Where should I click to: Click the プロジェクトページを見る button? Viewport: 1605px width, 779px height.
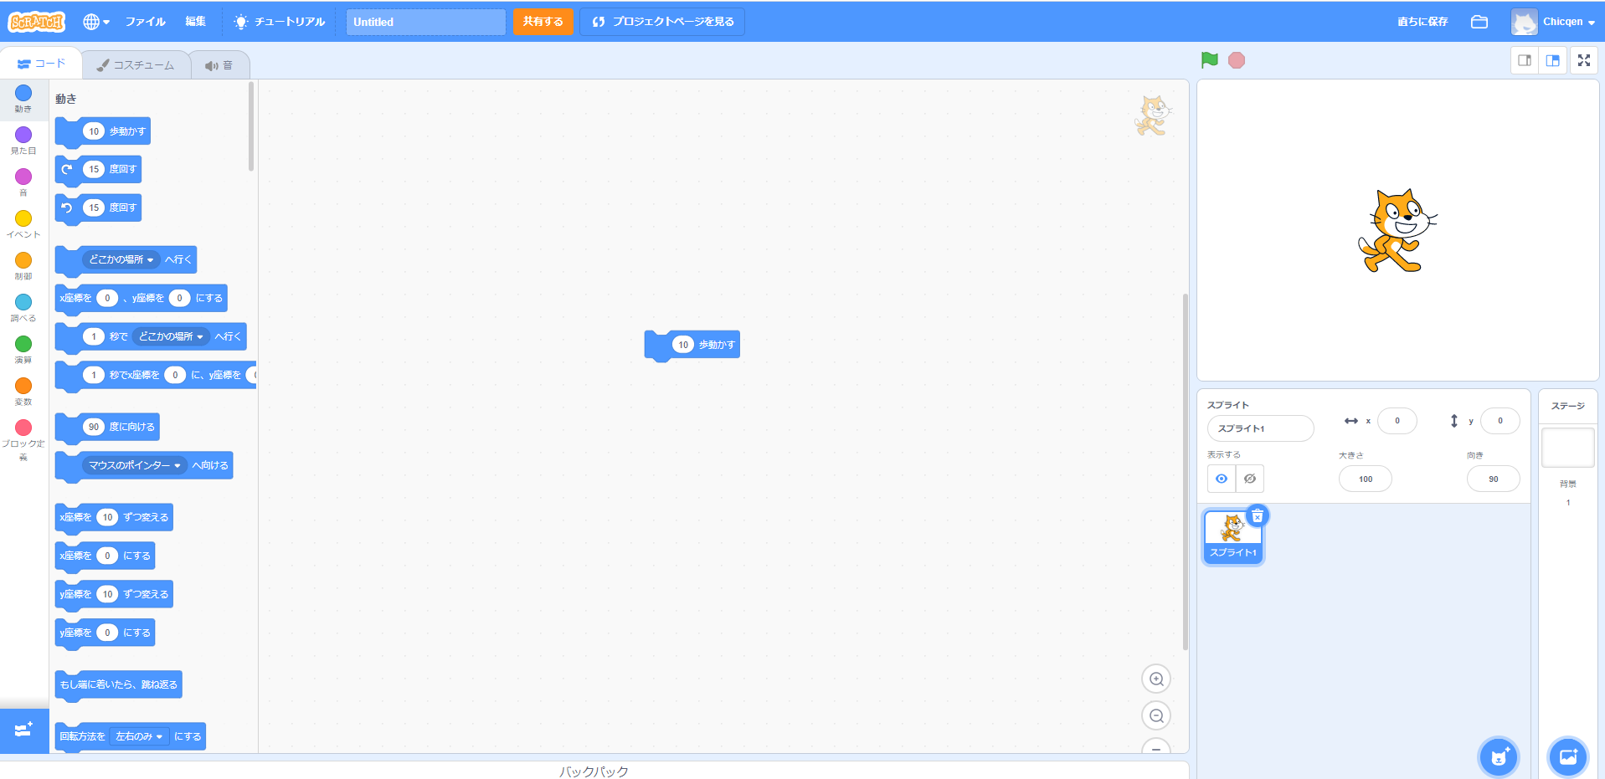[662, 22]
